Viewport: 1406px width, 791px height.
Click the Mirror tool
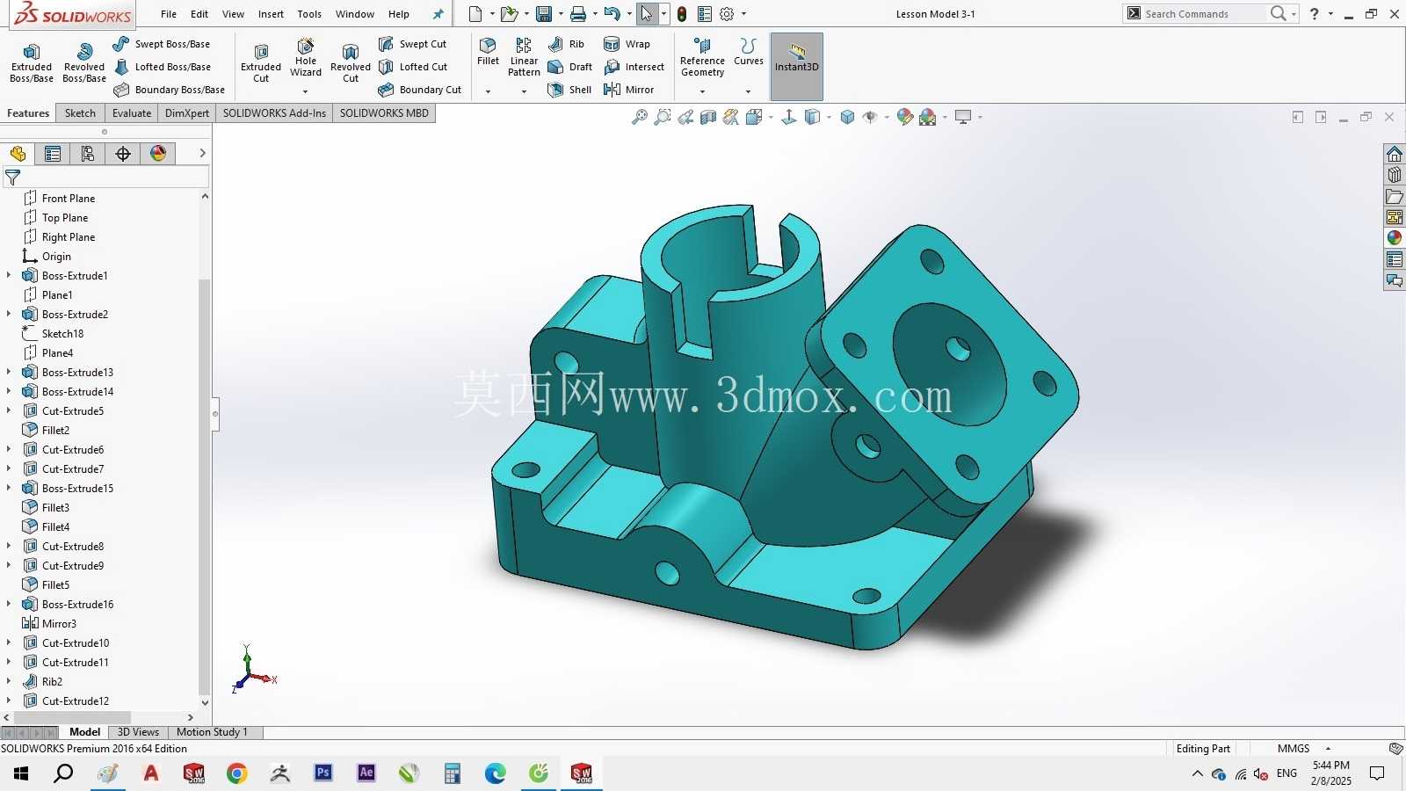click(x=628, y=90)
